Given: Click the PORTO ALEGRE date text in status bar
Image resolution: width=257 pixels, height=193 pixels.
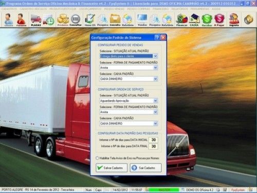Looking at the screenshot, I should (x=38, y=190).
